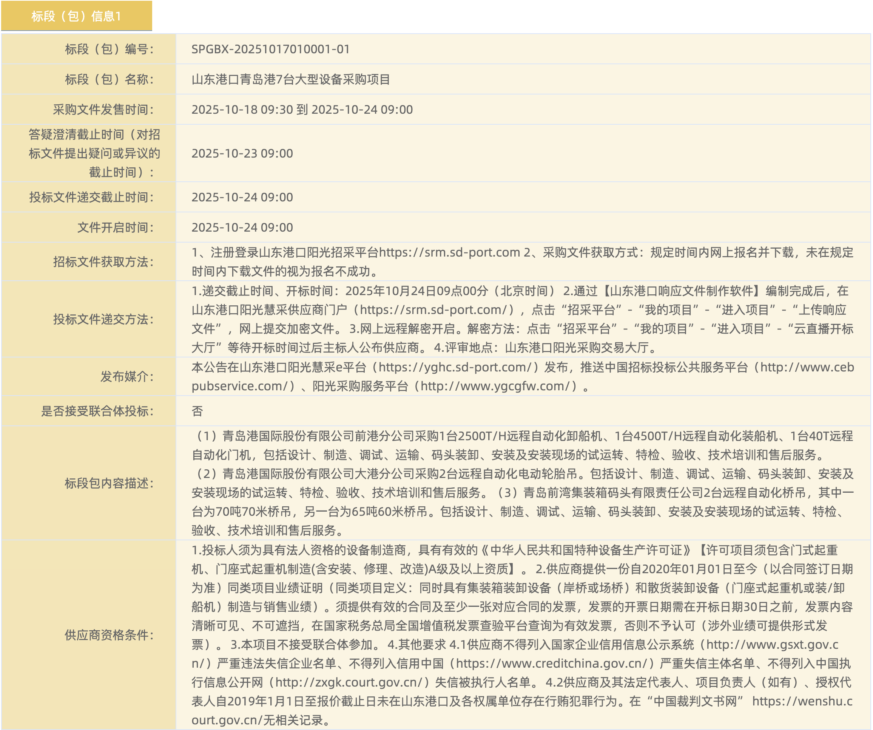This screenshot has width=873, height=730.
Task: Open the http://zxgk.court.gov.cn/ link
Action: pyautogui.click(x=352, y=682)
